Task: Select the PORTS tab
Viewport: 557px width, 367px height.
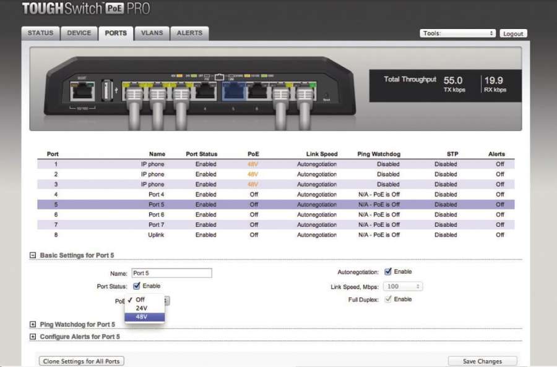Action: 116,33
